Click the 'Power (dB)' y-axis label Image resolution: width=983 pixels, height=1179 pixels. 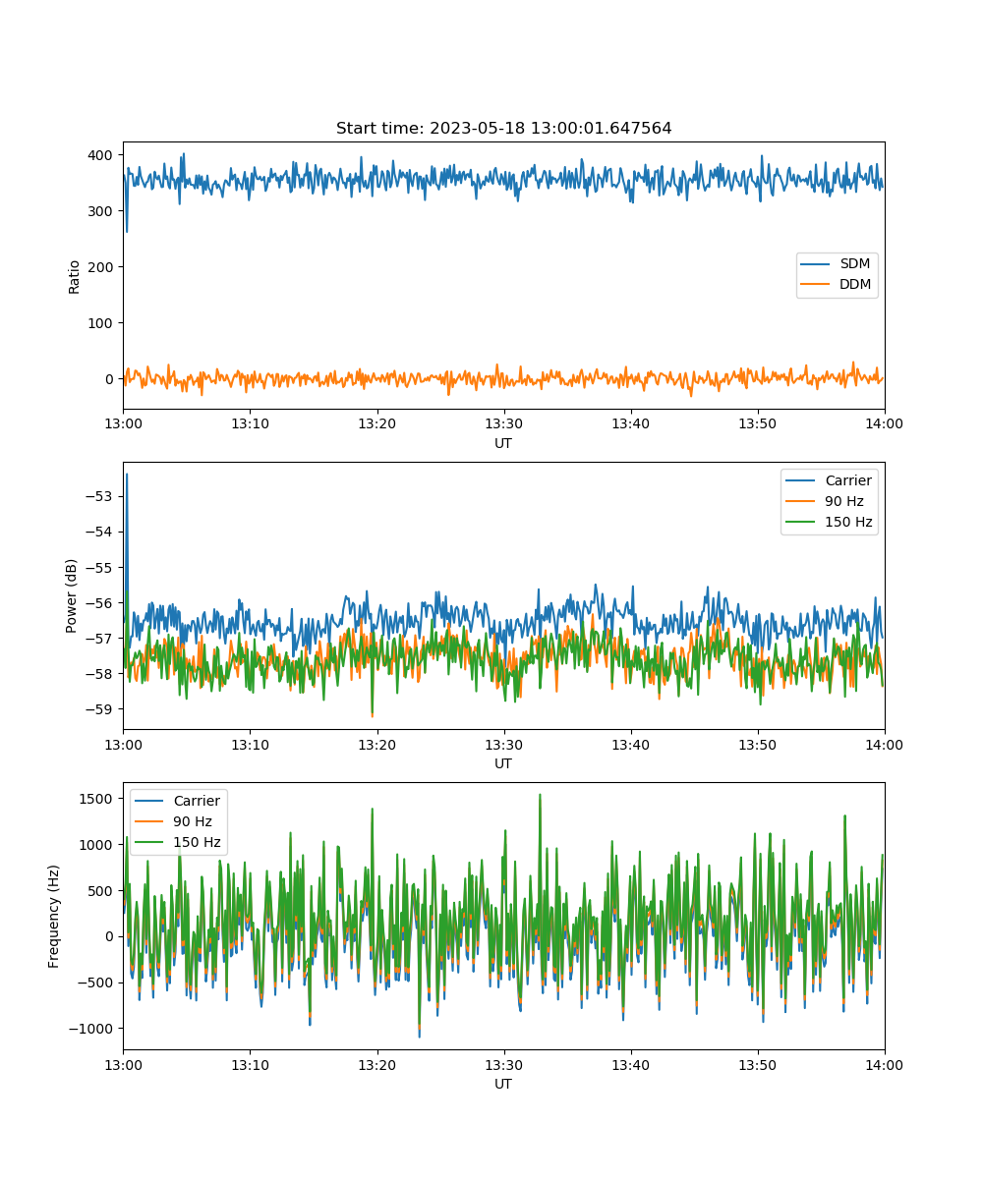pyautogui.click(x=71, y=595)
